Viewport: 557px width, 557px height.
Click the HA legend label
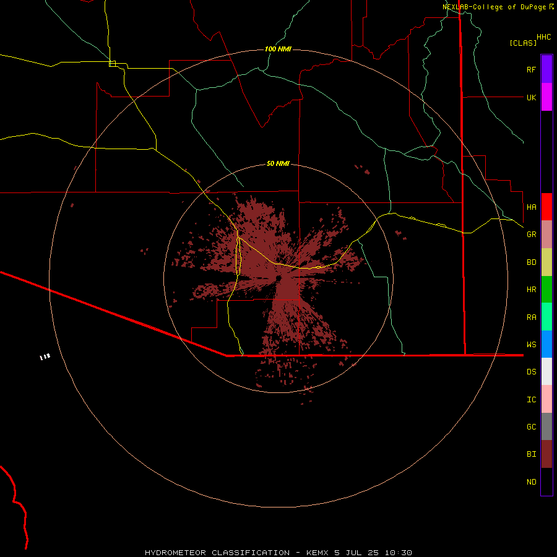tap(531, 207)
